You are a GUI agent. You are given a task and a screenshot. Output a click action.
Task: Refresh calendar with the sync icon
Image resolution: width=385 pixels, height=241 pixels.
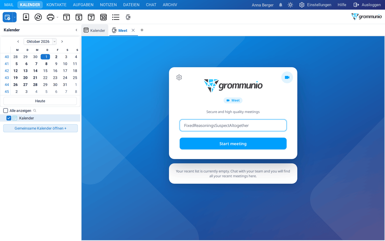[38, 17]
